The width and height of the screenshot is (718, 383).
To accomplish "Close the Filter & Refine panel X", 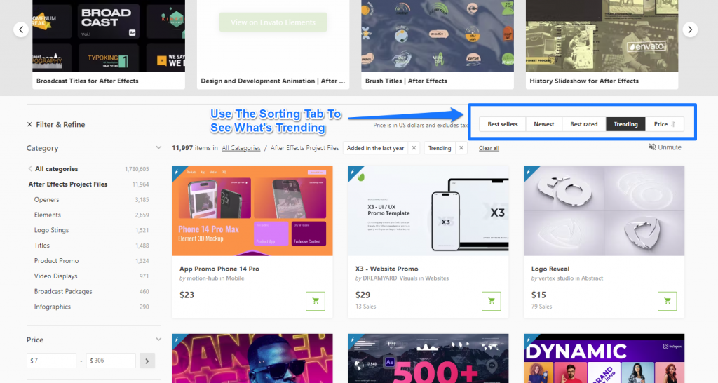I will tap(29, 125).
